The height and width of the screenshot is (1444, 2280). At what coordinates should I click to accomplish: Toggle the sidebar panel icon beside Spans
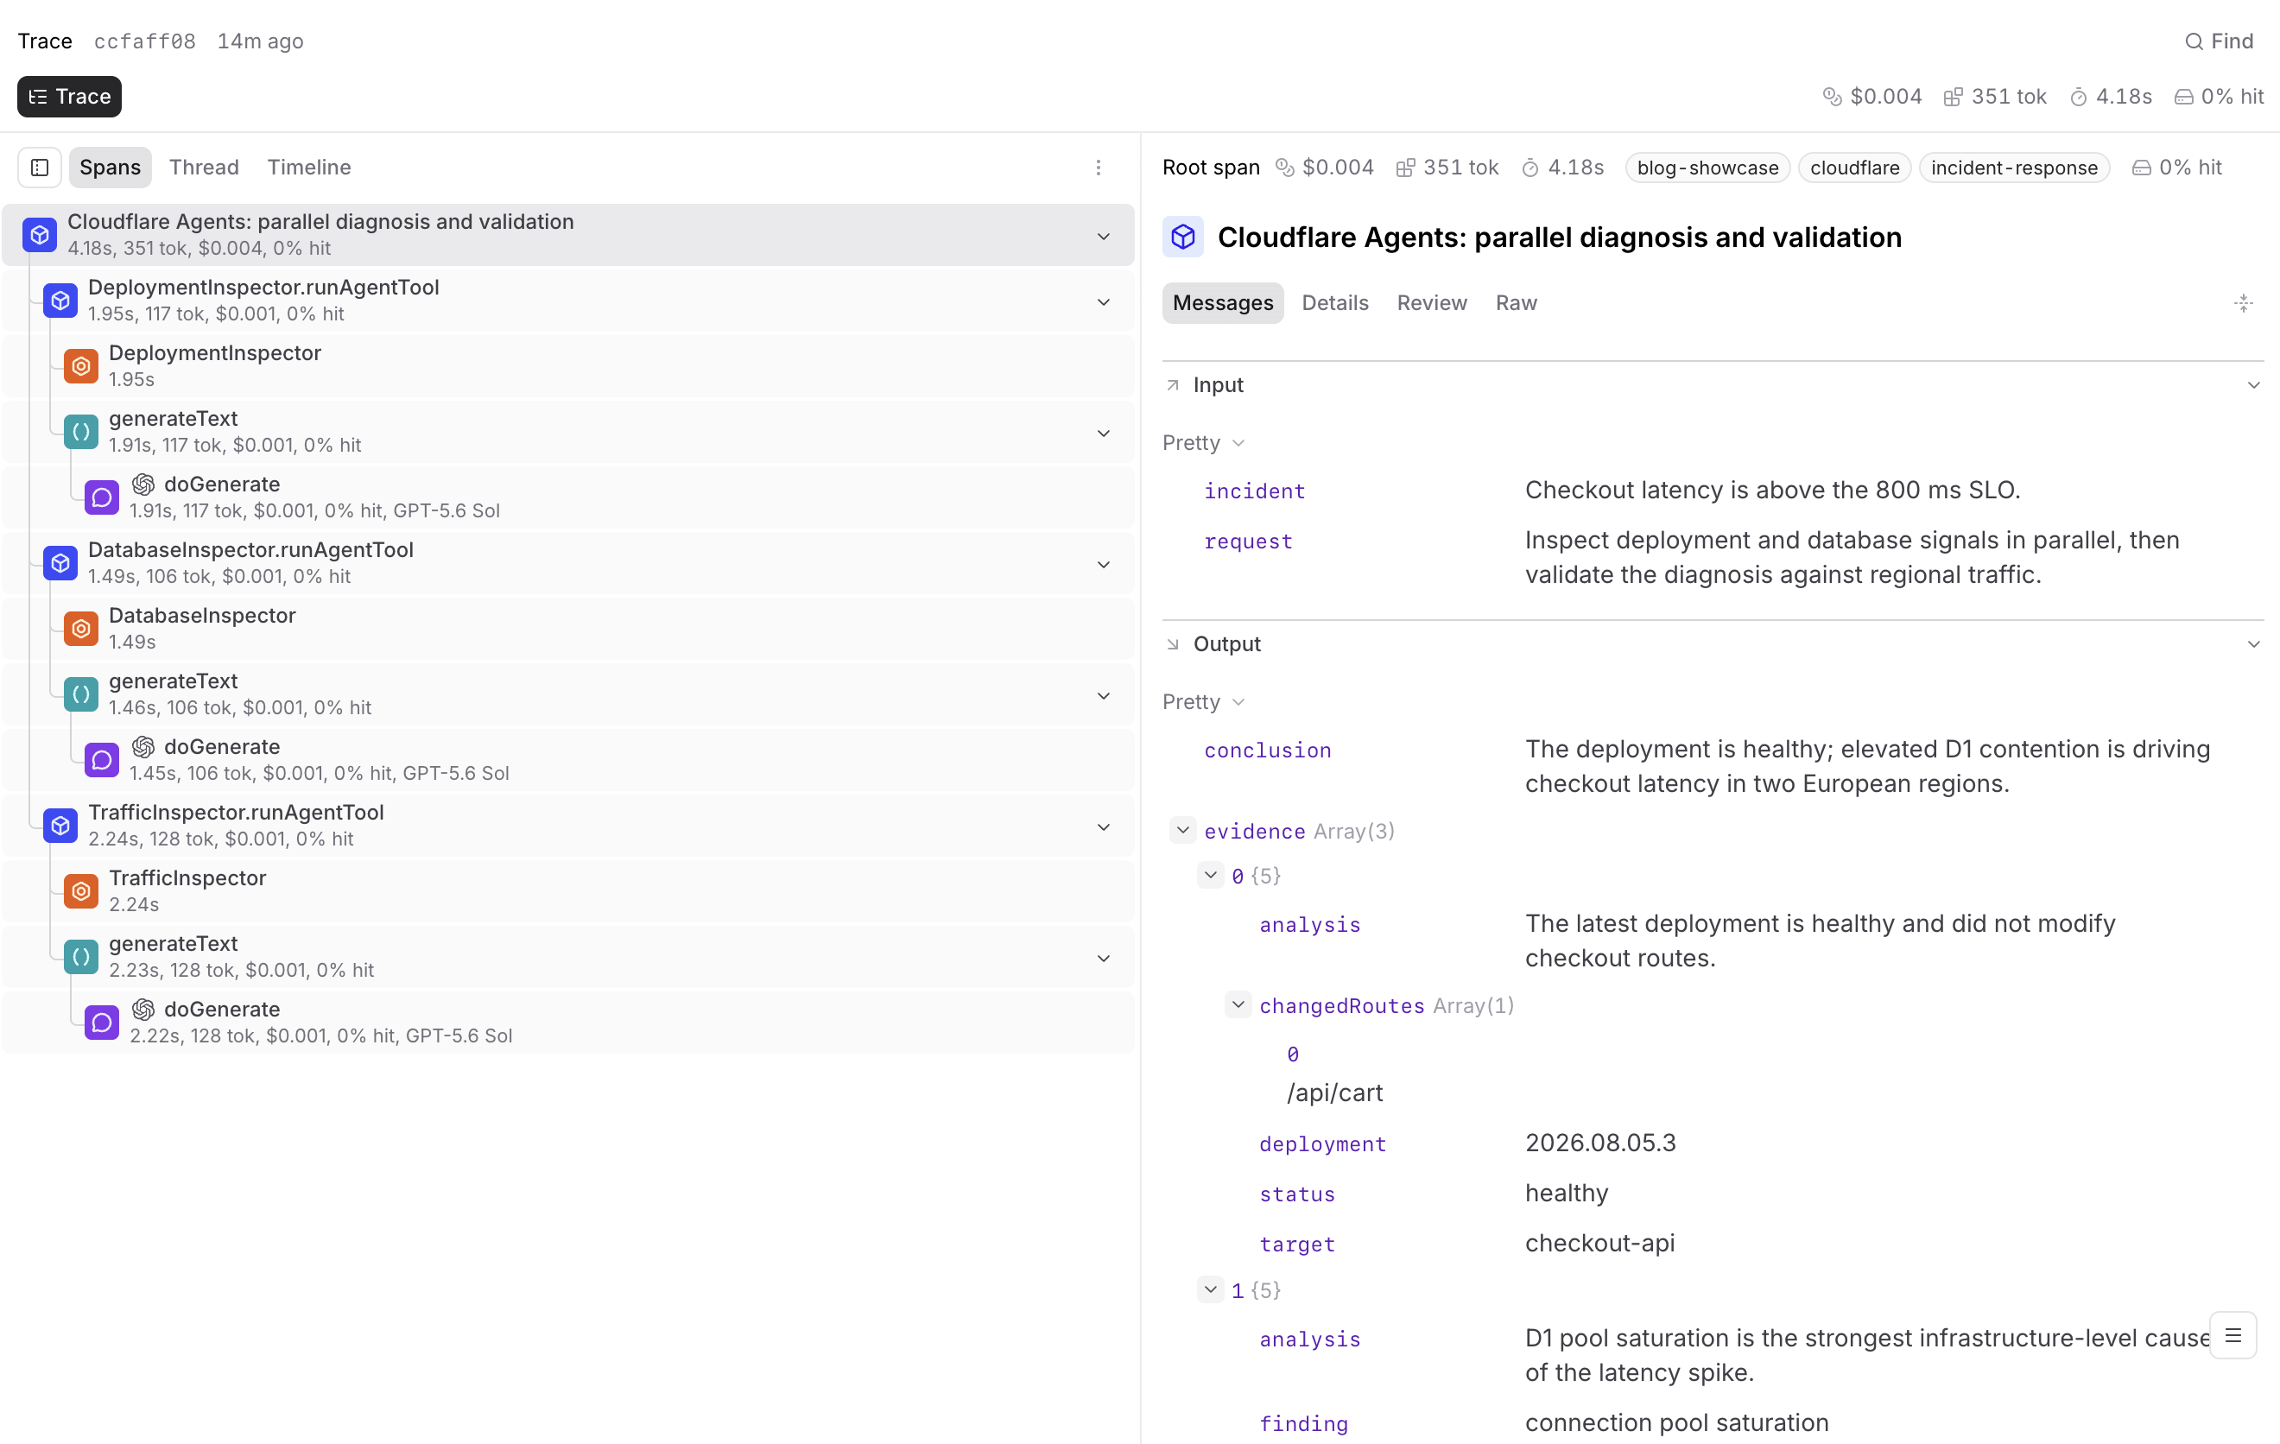pyautogui.click(x=40, y=168)
